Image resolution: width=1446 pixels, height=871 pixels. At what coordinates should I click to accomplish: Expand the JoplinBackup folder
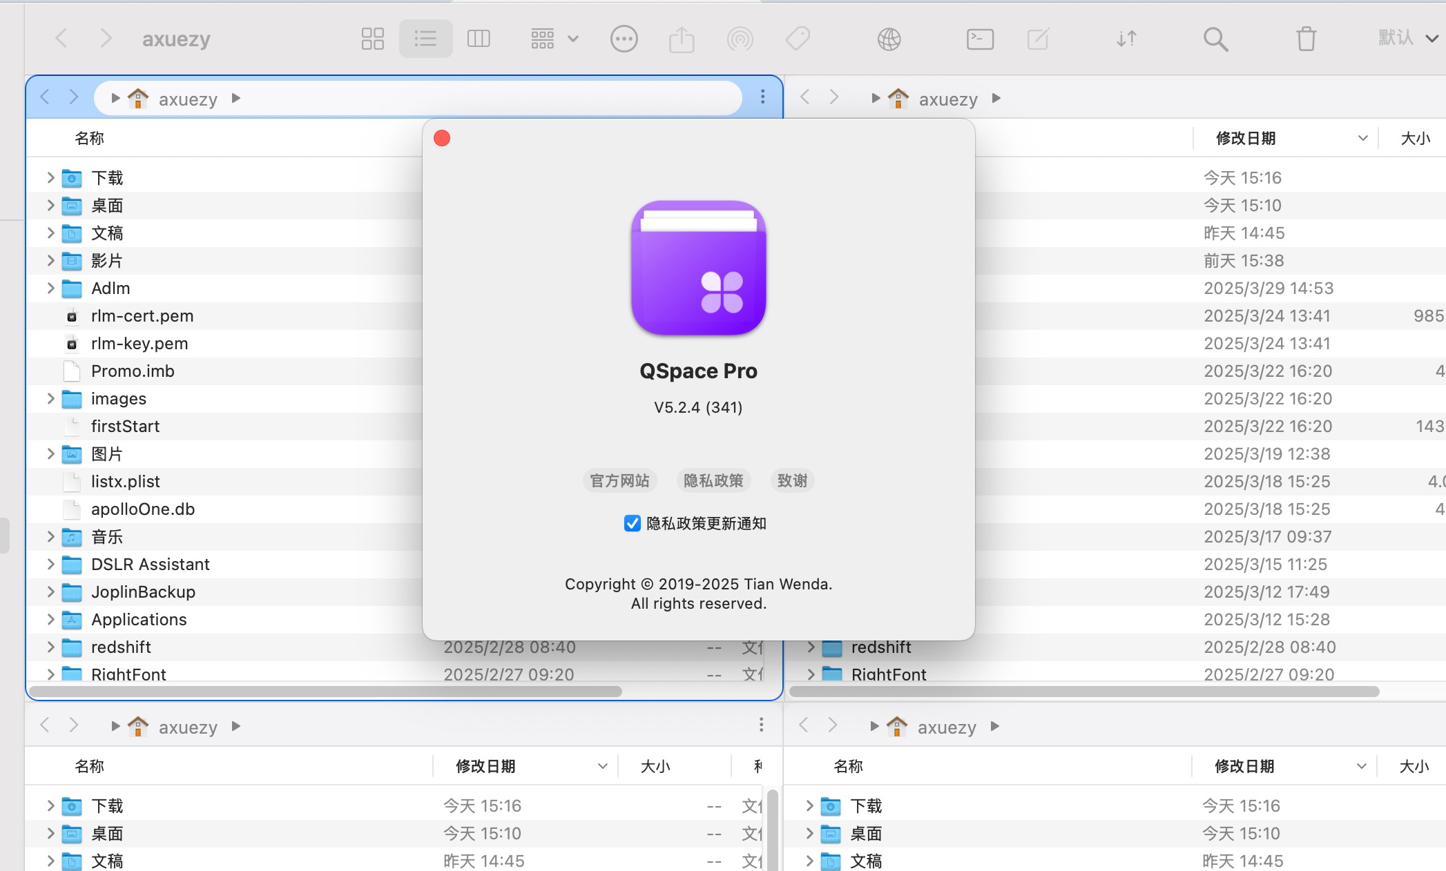50,591
